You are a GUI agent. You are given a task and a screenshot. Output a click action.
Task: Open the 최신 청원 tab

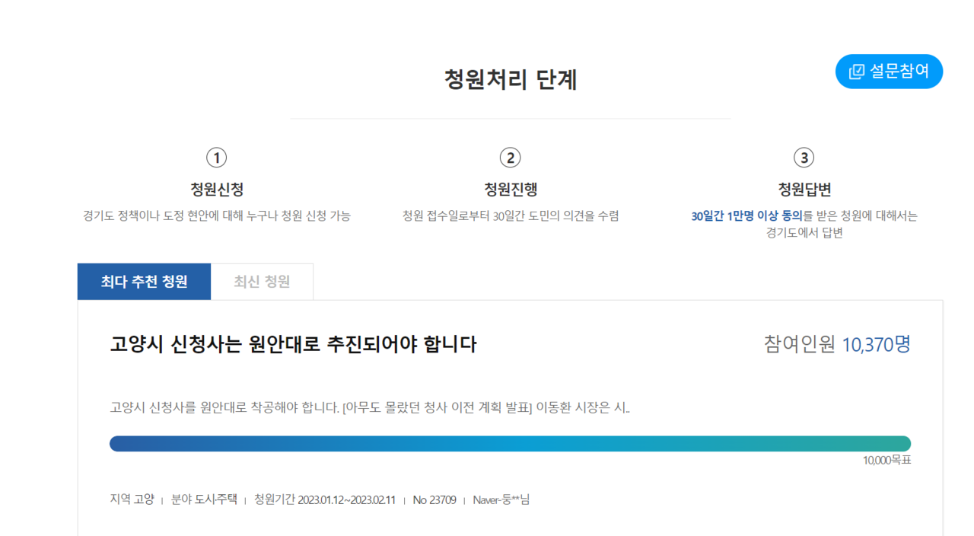point(262,282)
